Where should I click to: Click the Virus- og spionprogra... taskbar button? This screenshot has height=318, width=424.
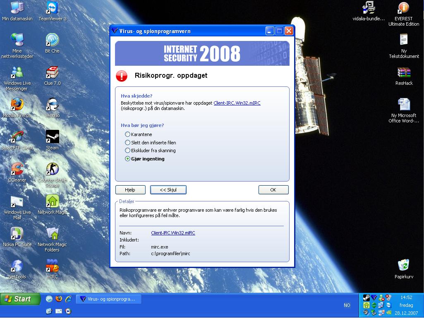coord(109,299)
